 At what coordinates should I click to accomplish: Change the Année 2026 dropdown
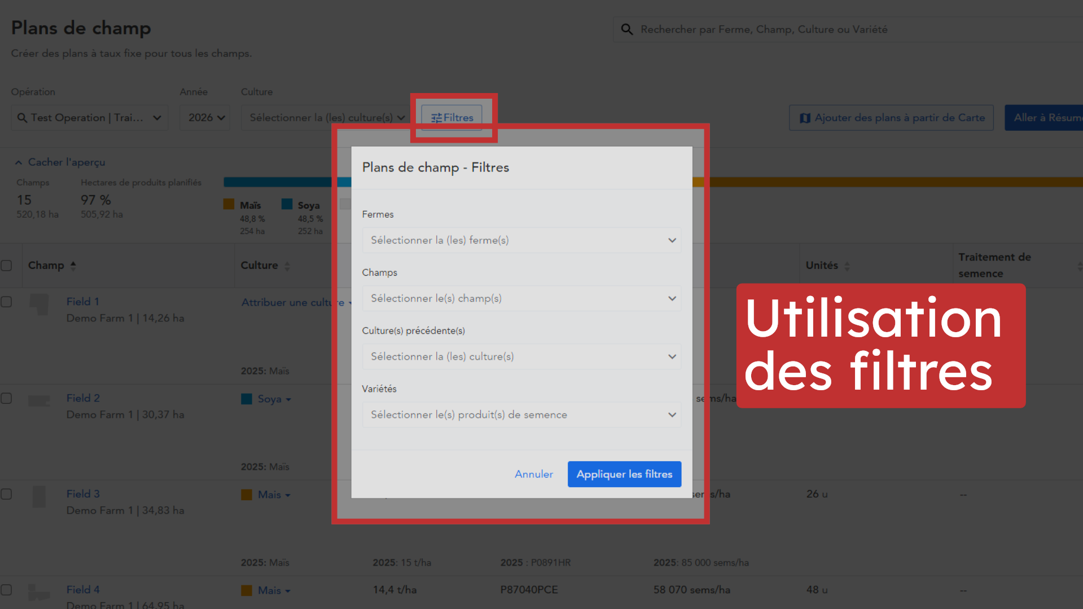pyautogui.click(x=205, y=118)
